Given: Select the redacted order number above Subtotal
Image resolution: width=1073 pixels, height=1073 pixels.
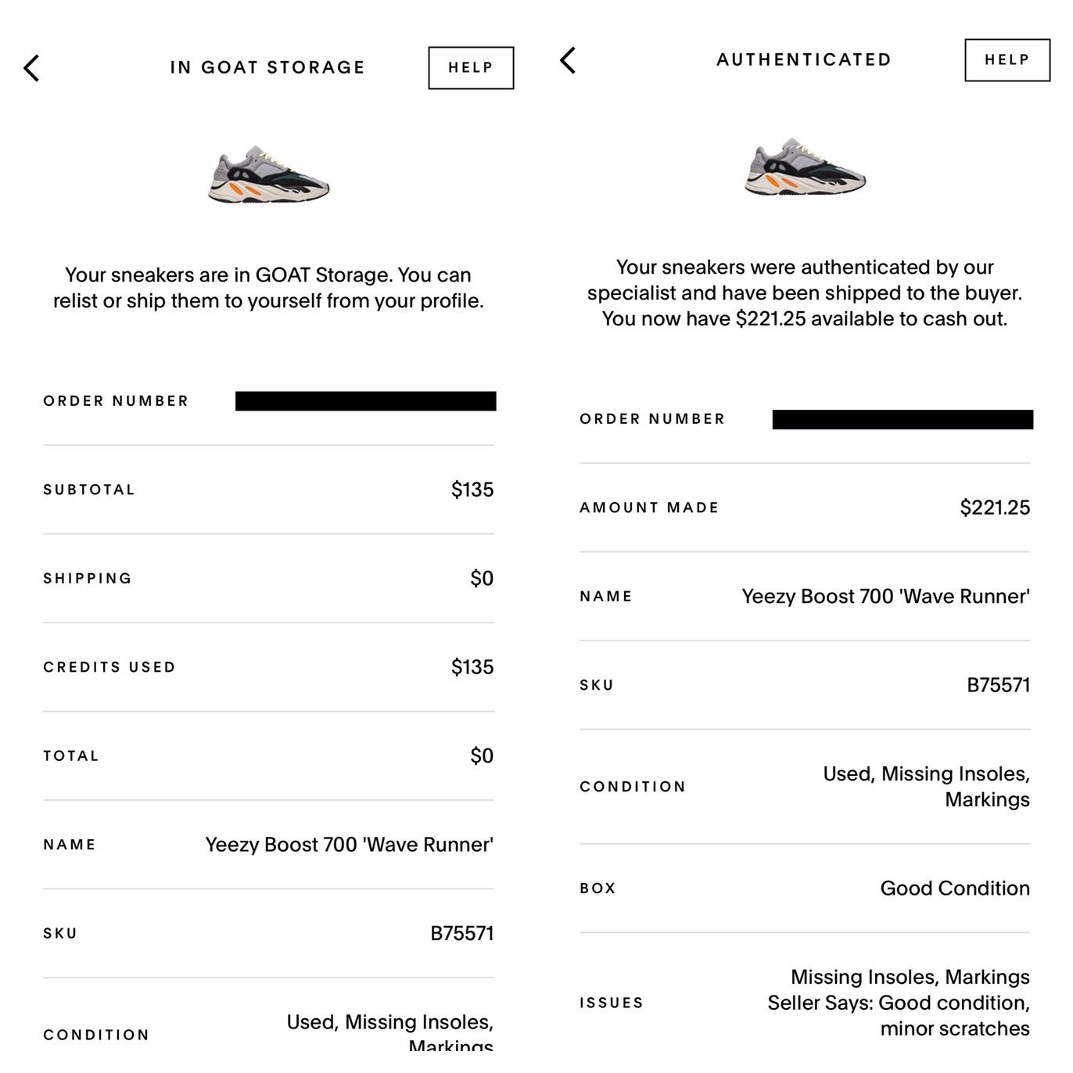Looking at the screenshot, I should (365, 401).
